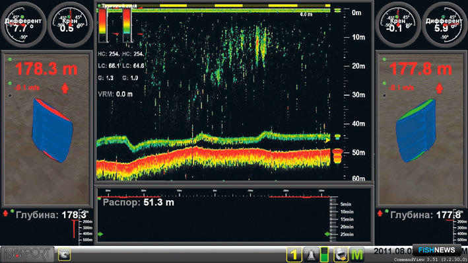Click the alarm bell icon

(310, 254)
